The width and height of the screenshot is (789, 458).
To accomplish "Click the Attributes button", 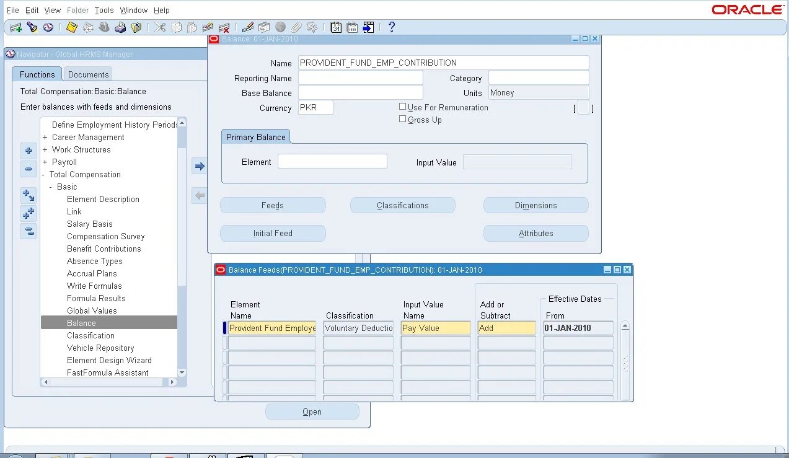I will pyautogui.click(x=536, y=233).
